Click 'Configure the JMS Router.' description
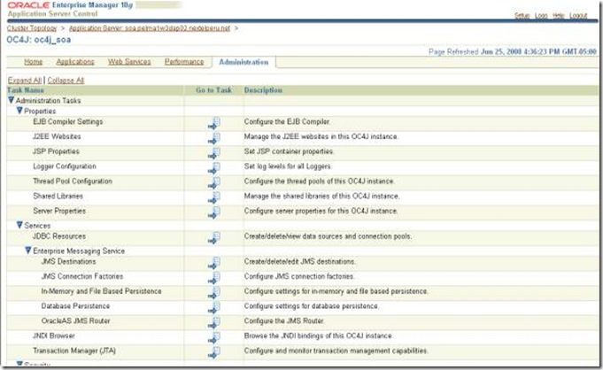 point(284,320)
